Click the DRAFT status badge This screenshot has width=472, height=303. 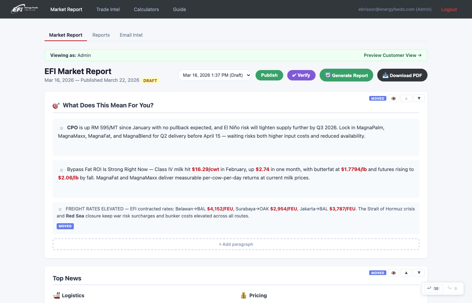click(x=150, y=80)
